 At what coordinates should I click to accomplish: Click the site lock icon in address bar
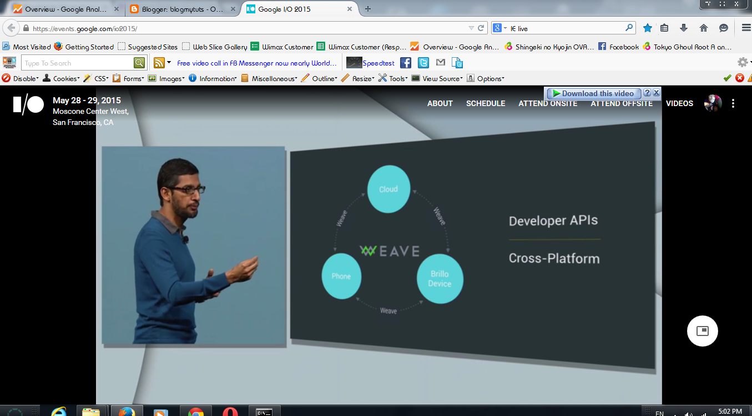[x=26, y=28]
